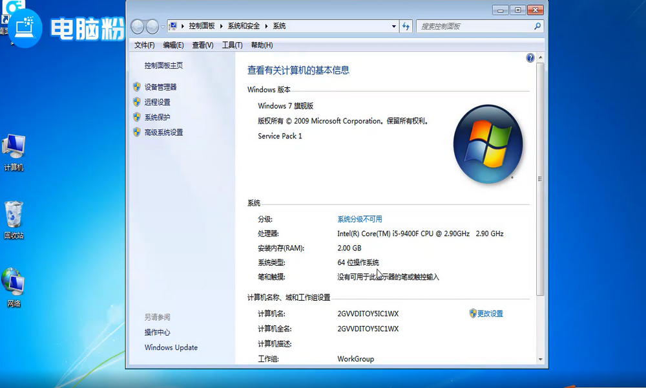
Task: Click full computer name value beside 计算机全名
Action: pyautogui.click(x=368, y=329)
